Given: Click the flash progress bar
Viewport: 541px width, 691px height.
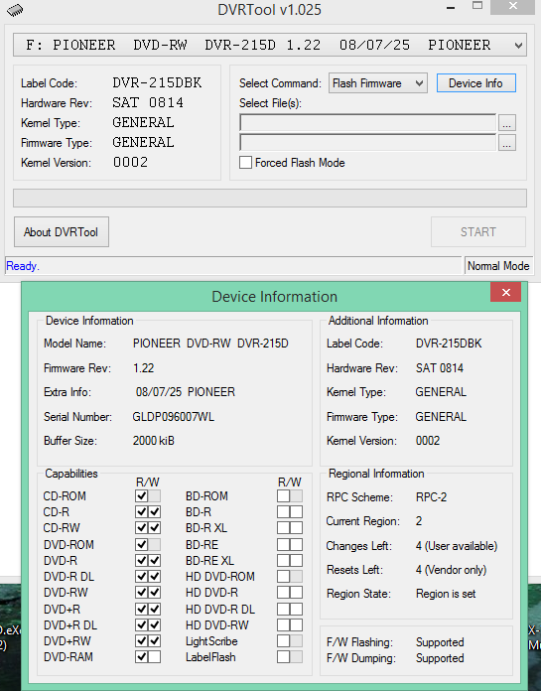Looking at the screenshot, I should coord(270,199).
